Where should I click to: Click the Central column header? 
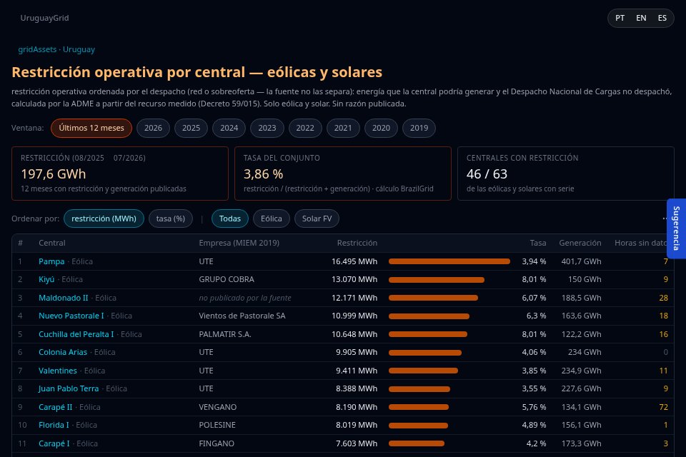[x=51, y=243]
